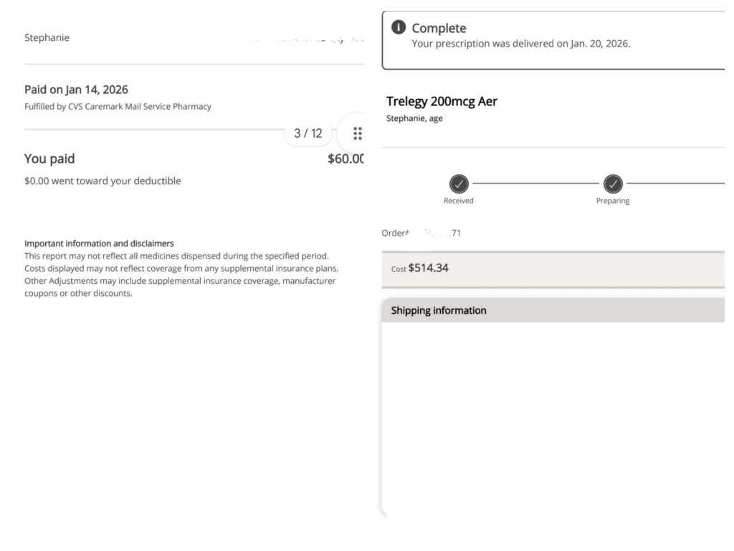Screen dimensions: 734x551
Task: Click the Important information and disclaimers heading
Action: 99,244
